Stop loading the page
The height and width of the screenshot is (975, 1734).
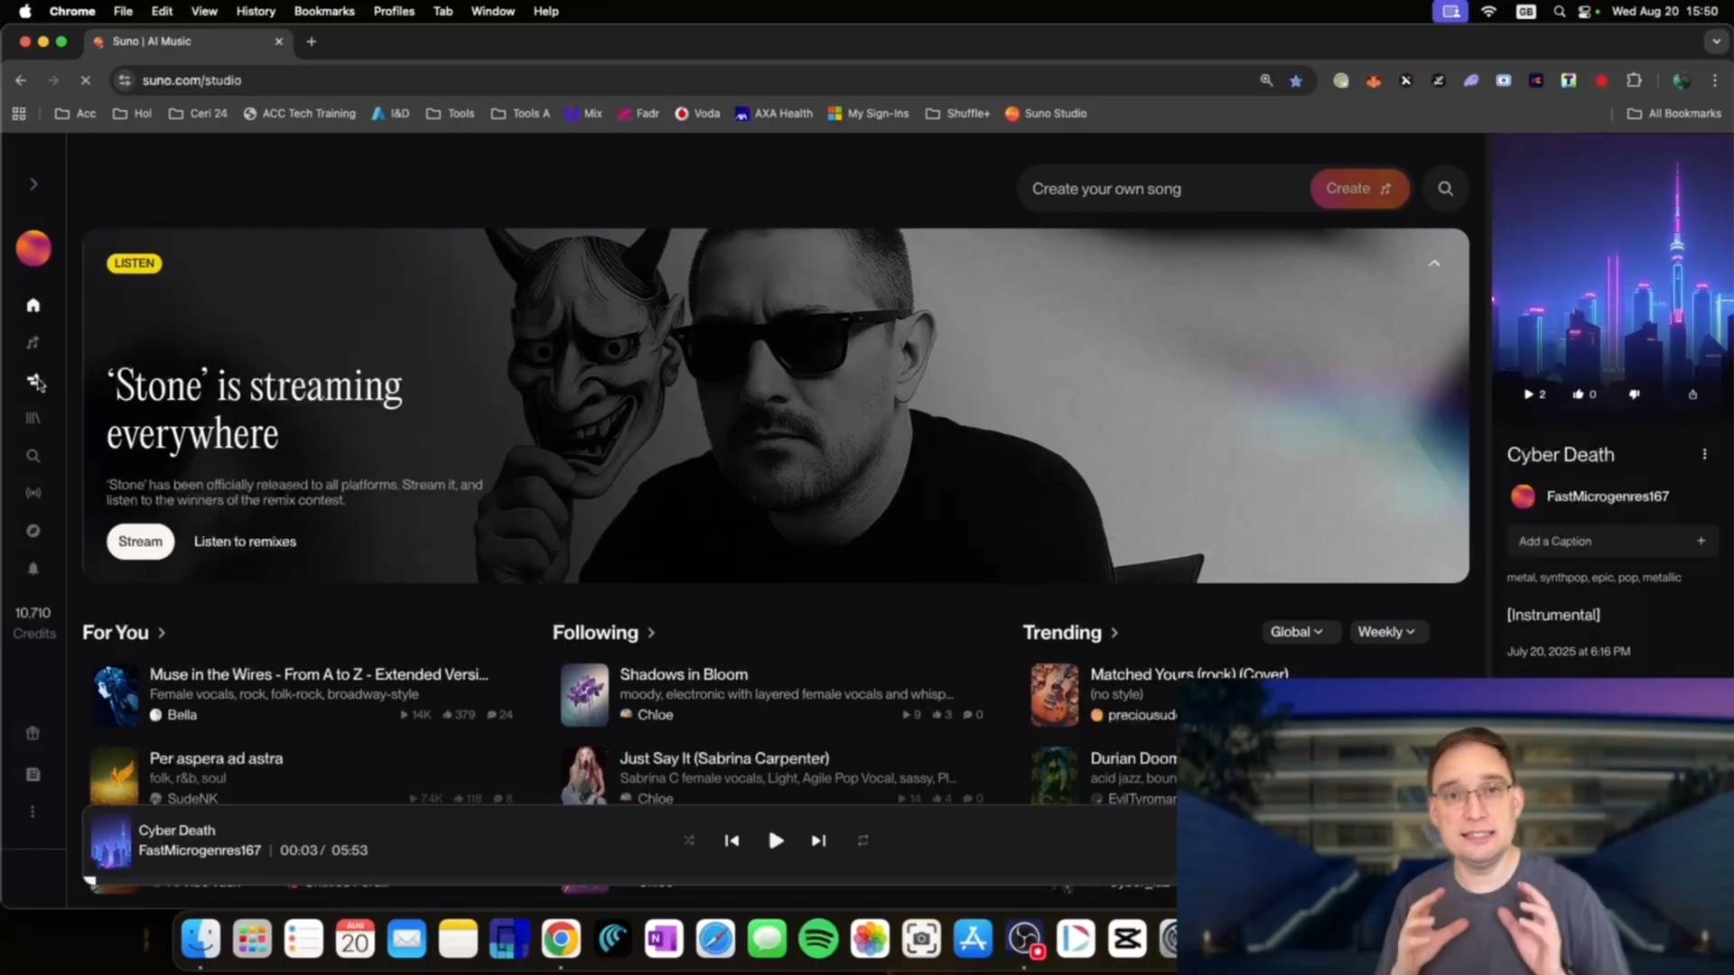[x=85, y=80]
